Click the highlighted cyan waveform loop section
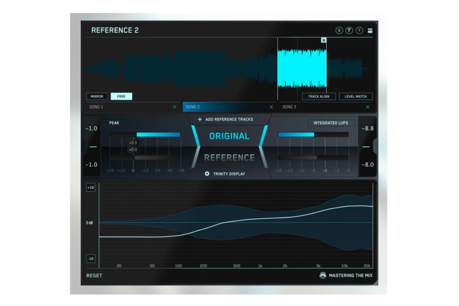The width and height of the screenshot is (459, 306). coord(302,69)
